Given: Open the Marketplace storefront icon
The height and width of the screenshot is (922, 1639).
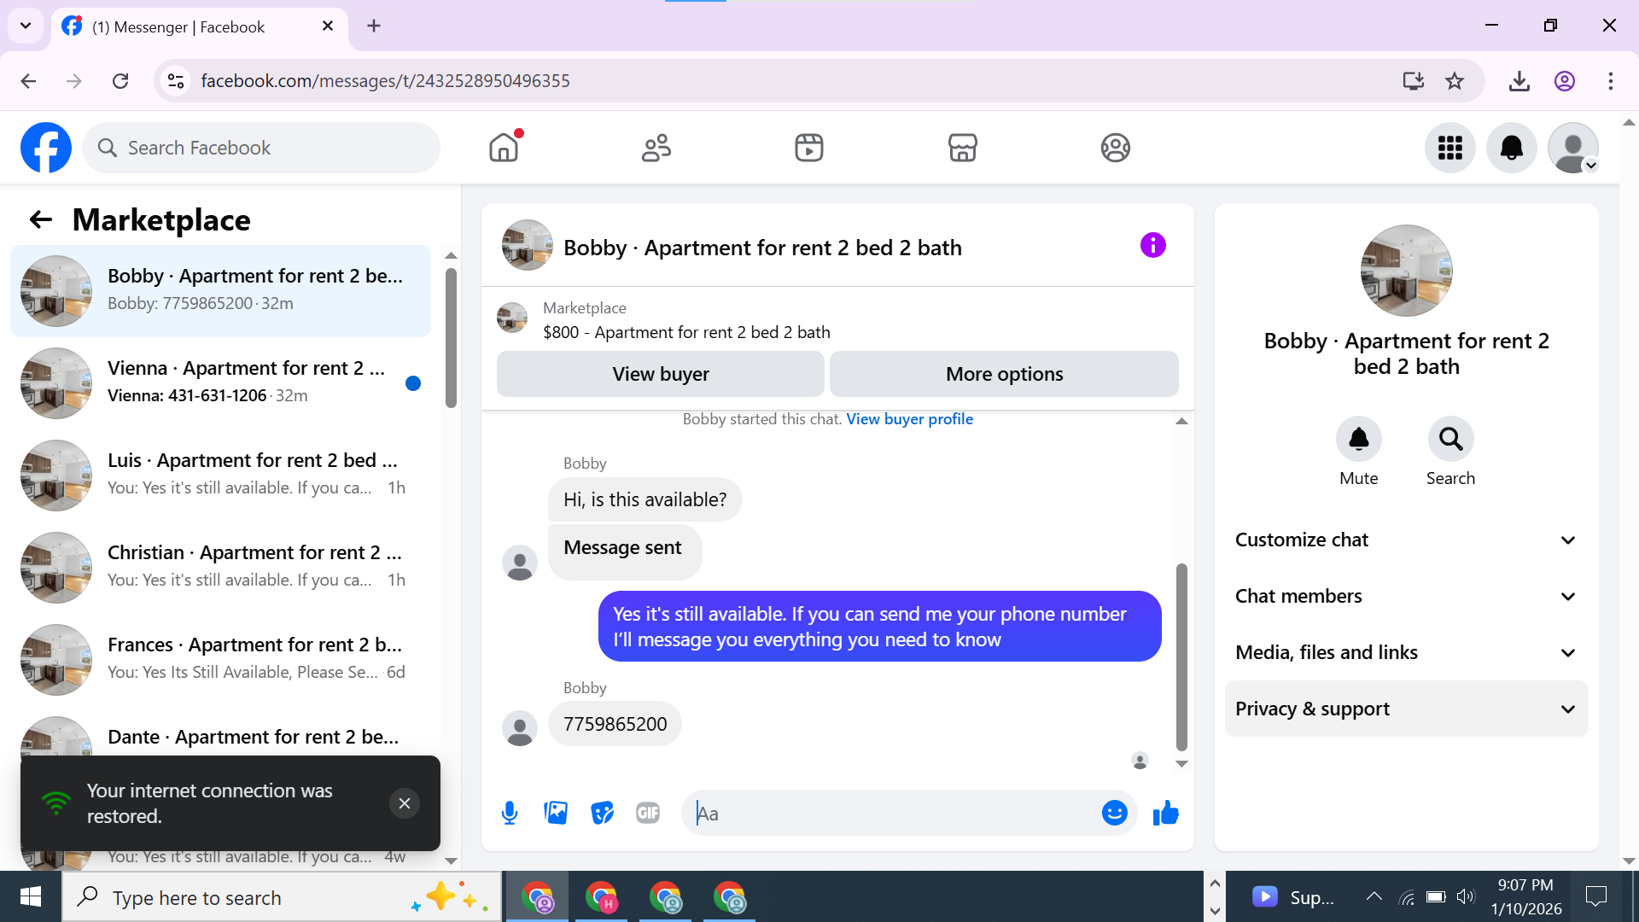Looking at the screenshot, I should point(962,148).
